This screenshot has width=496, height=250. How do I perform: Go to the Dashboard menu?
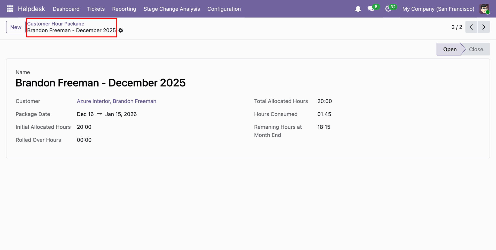66,9
